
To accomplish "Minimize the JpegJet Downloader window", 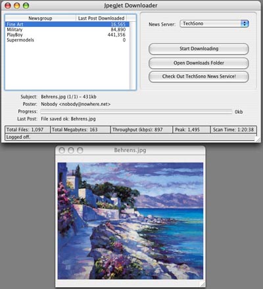I will point(17,5).
